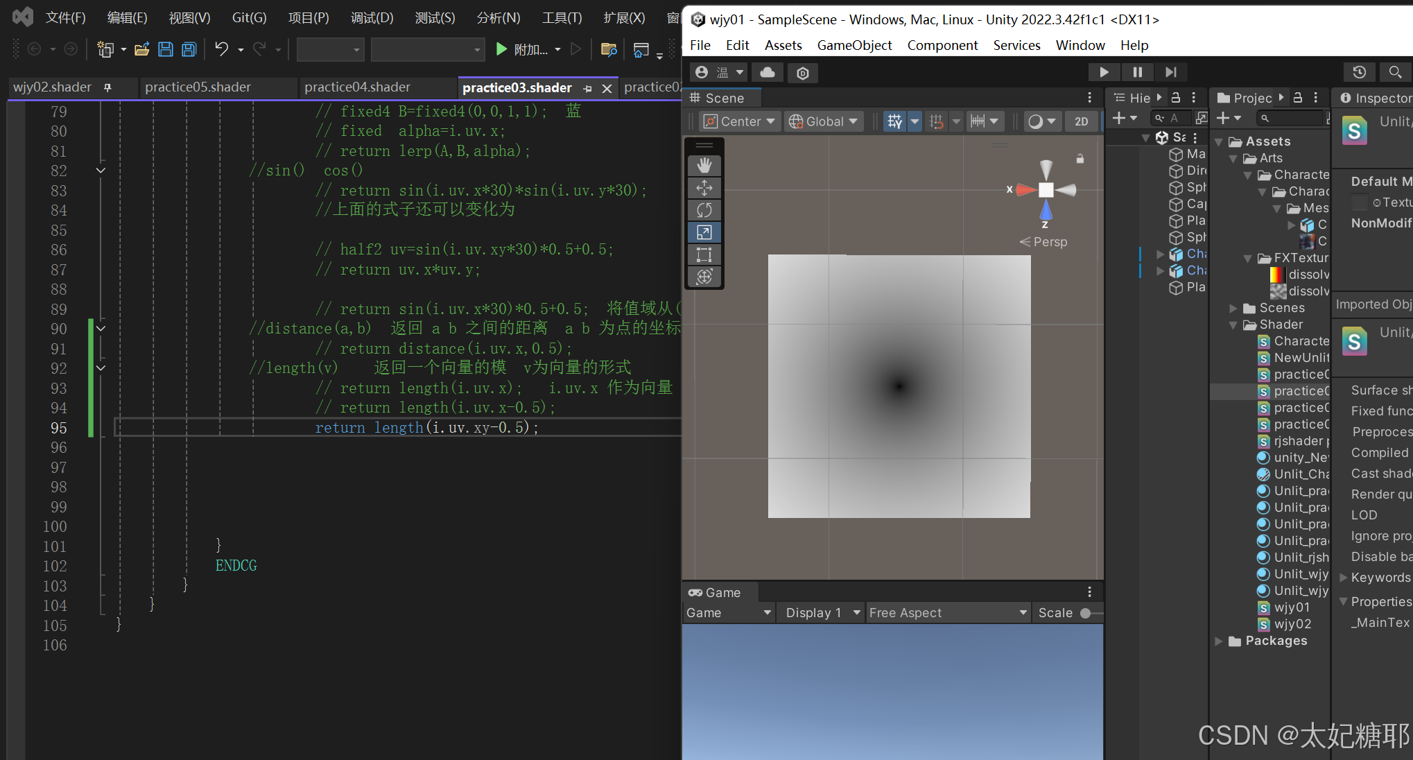Switch to the practice04.shader tab

357,87
